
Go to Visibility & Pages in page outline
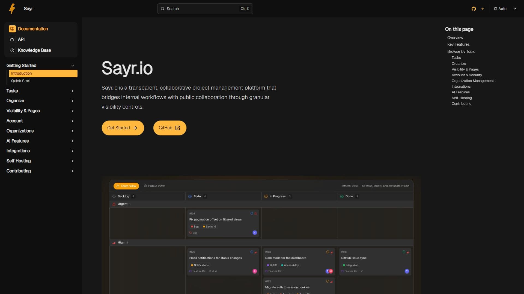(465, 69)
